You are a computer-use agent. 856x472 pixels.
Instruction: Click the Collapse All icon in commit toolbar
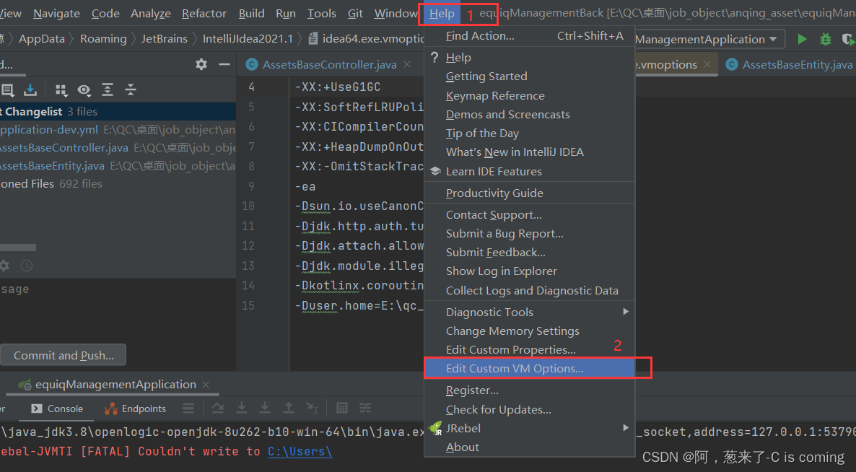tap(131, 90)
